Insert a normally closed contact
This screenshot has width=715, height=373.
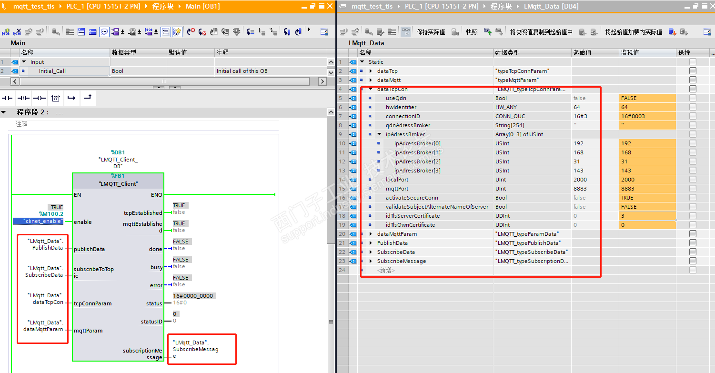[23, 98]
